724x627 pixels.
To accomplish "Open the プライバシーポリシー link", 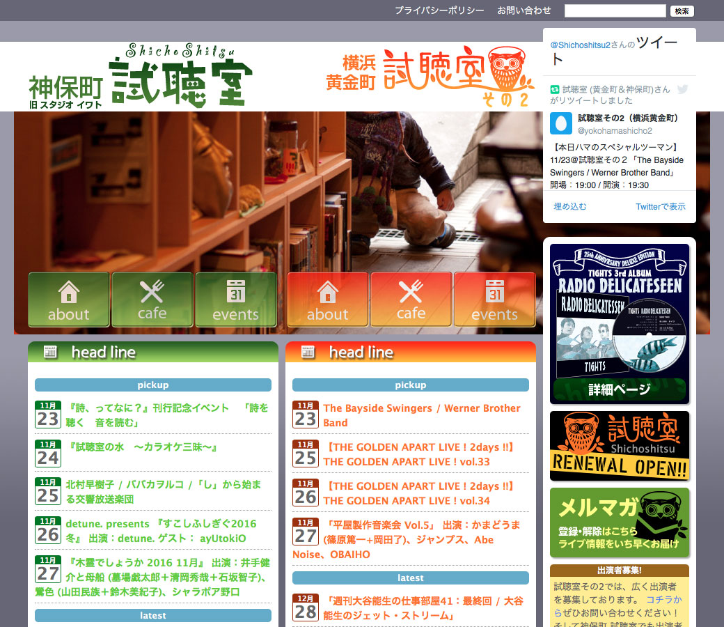I will pos(439,10).
